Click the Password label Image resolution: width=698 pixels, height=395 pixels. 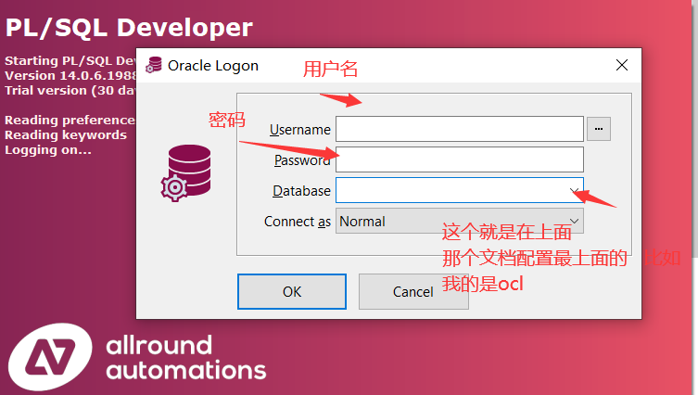302,160
